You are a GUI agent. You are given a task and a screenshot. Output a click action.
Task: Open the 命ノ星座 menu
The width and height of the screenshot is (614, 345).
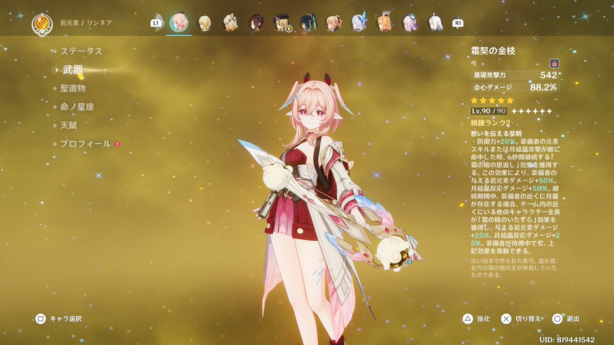pos(77,107)
